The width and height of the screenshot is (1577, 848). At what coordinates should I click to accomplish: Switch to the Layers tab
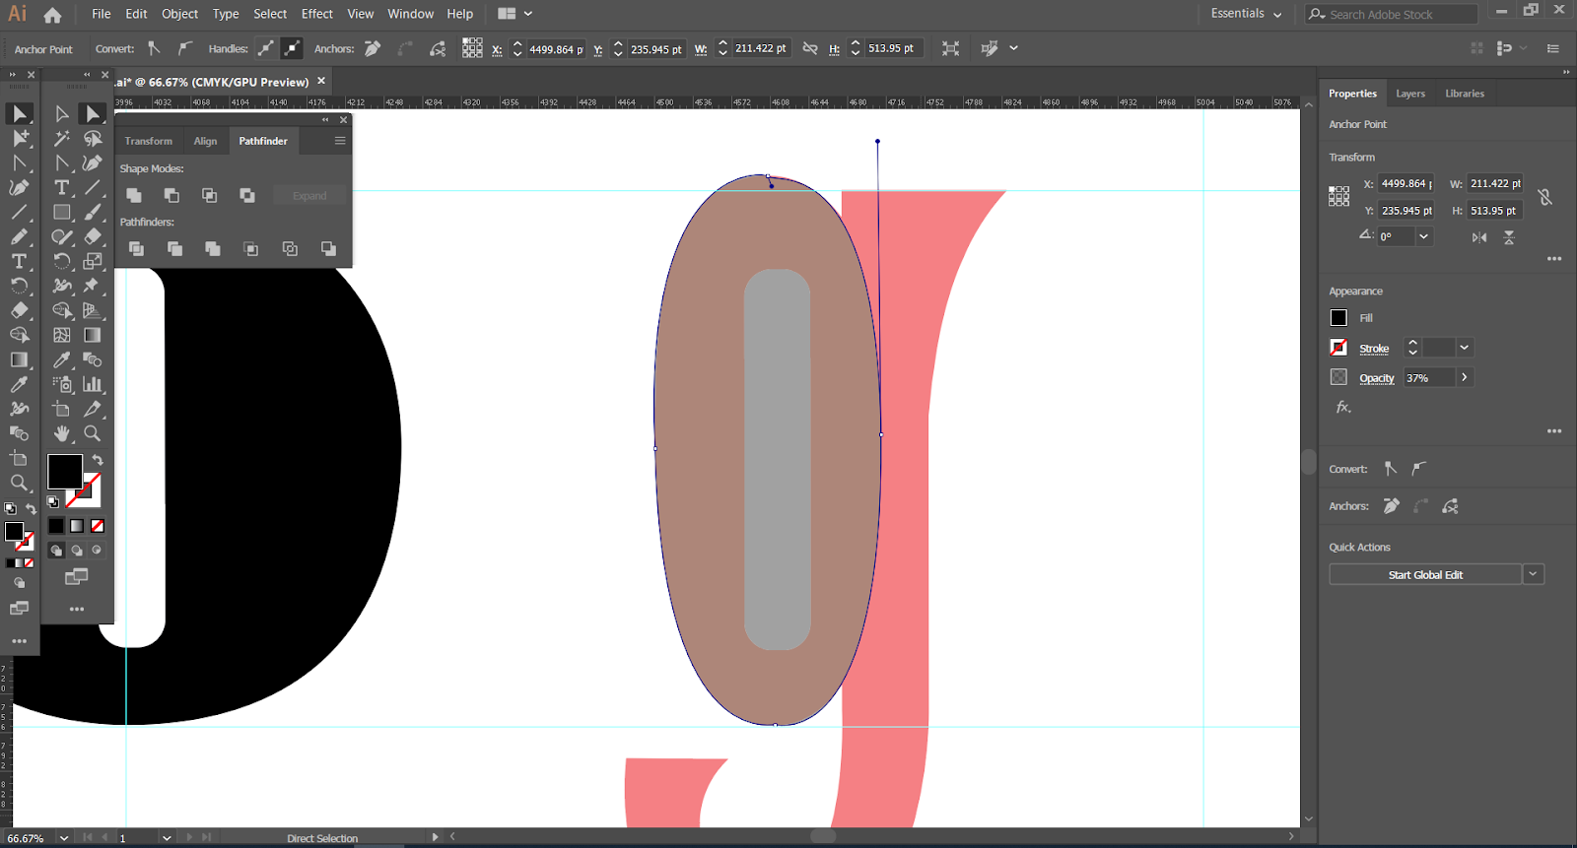tap(1410, 94)
